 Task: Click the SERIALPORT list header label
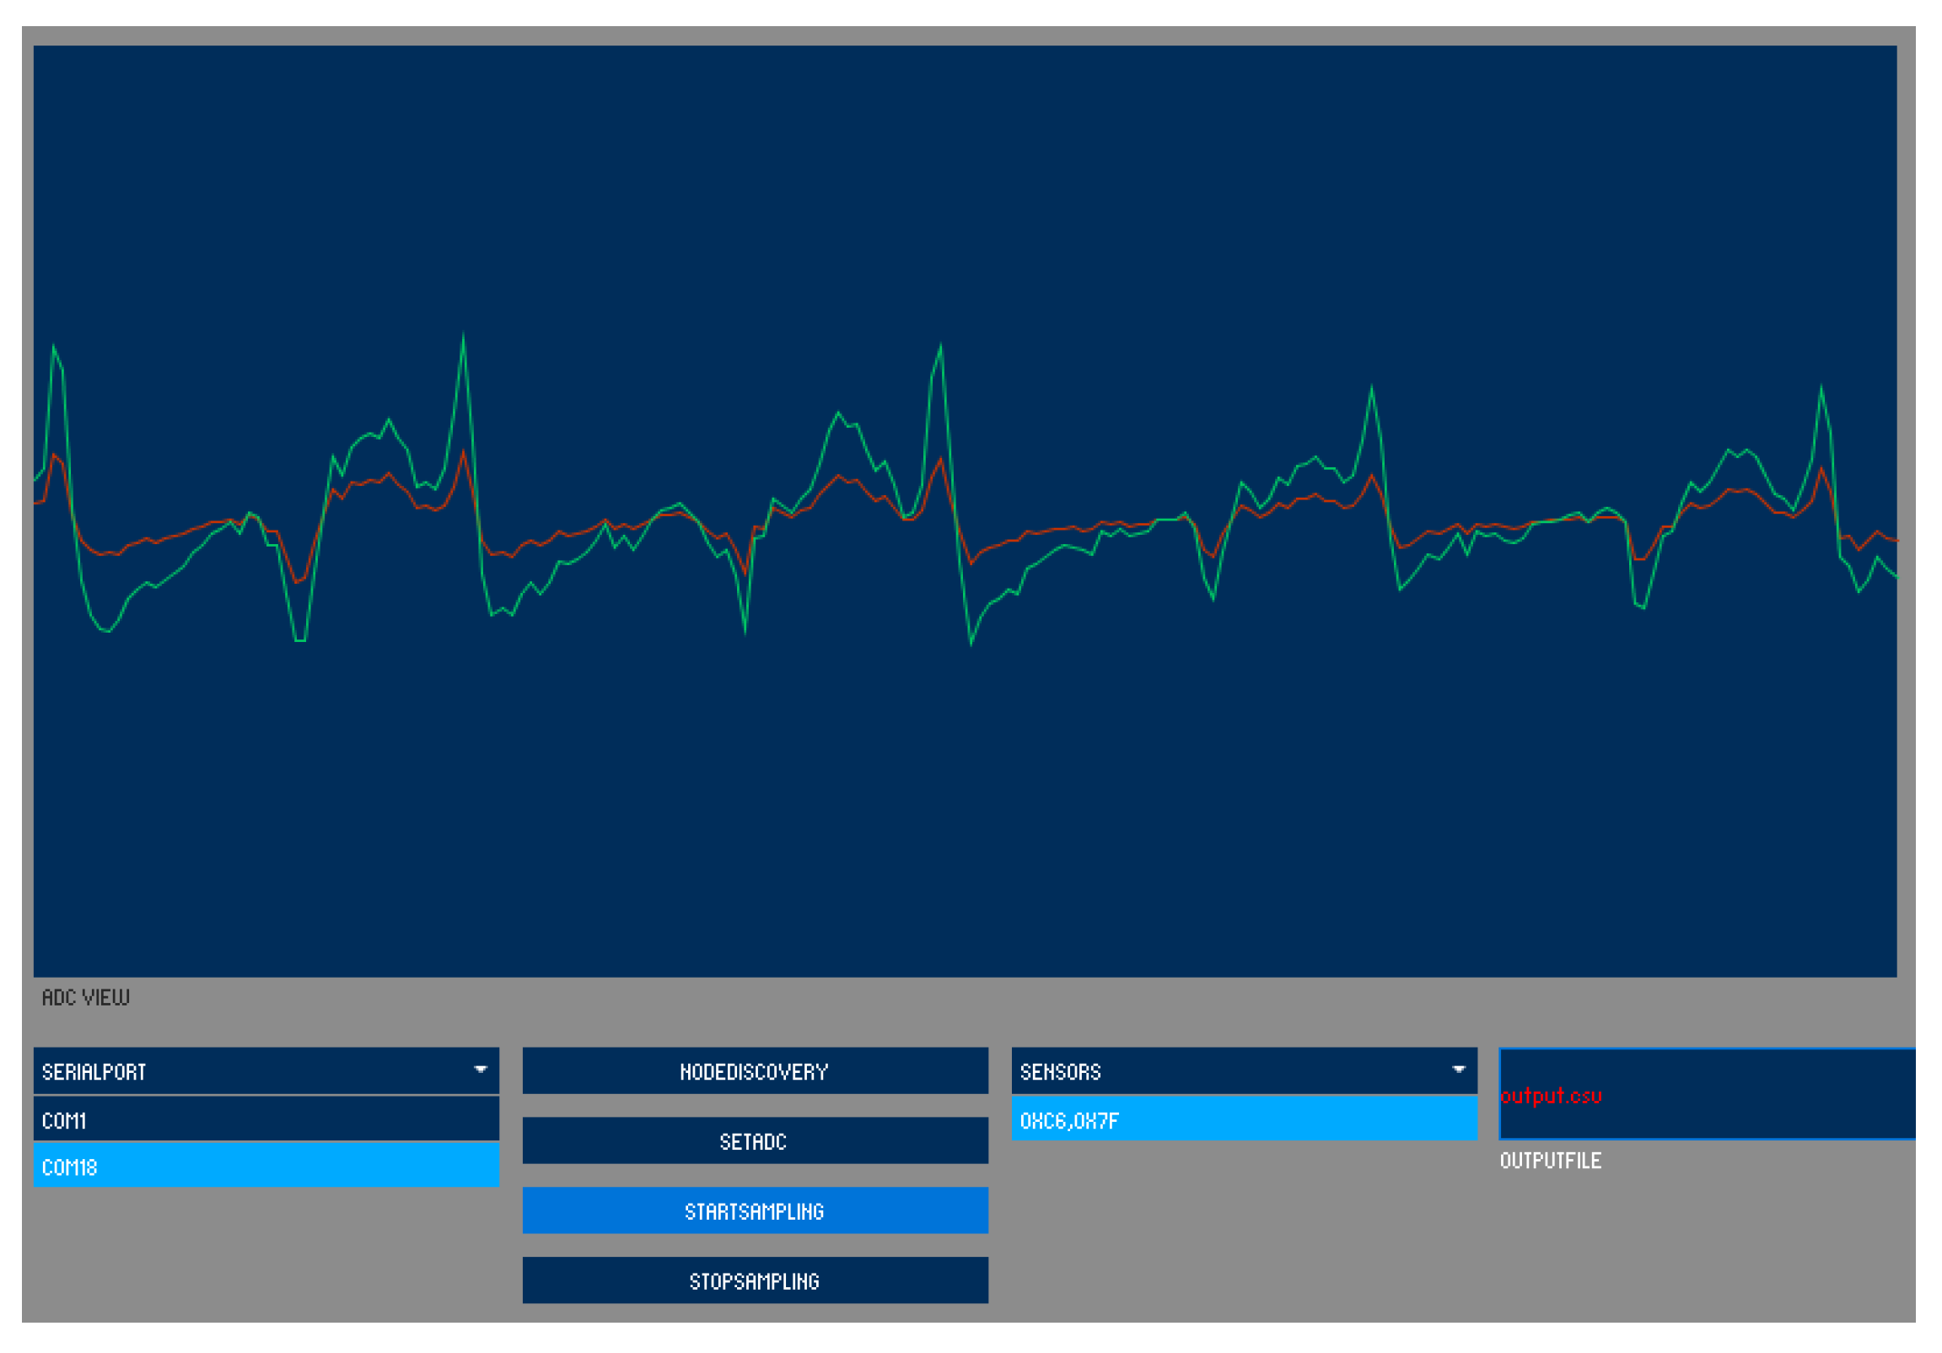pos(94,1072)
